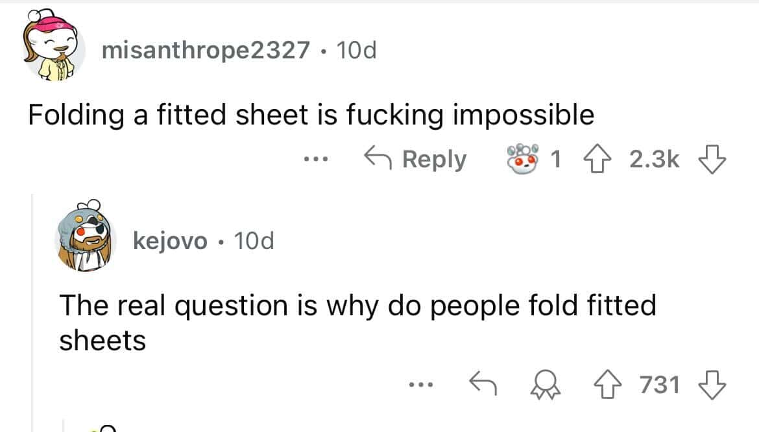Visit the misanthrope2327 username link
This screenshot has height=432, width=759.
point(206,50)
